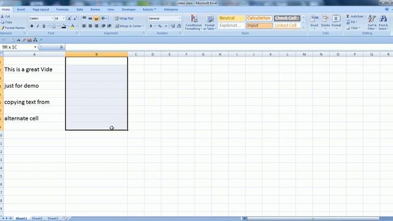Apply the Input cell style
This screenshot has height=221, width=393.
point(259,26)
